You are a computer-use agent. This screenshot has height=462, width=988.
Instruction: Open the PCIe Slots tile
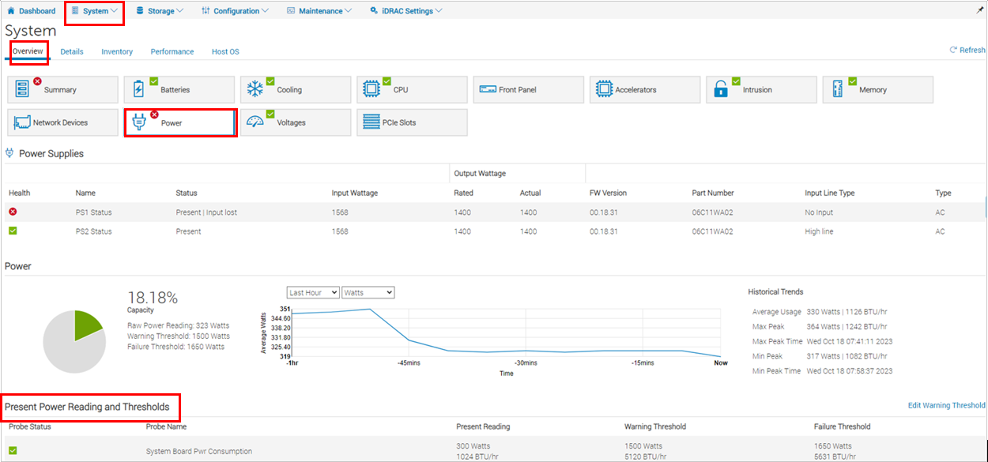[x=412, y=122]
